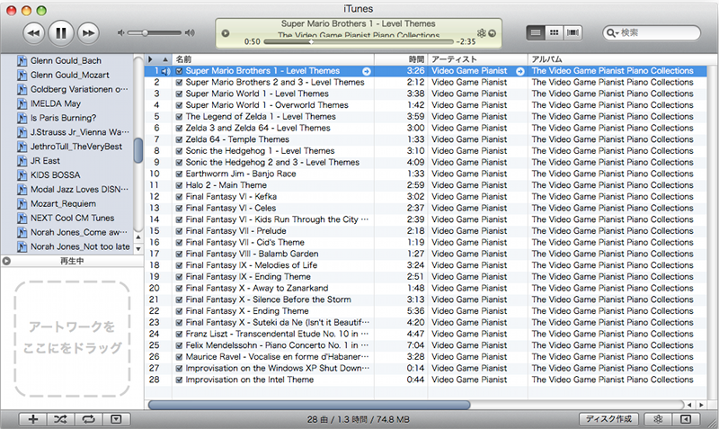Screen dimensions: 719x429
Task: Click the Genius atom icon at bottom right
Action: tap(658, 419)
